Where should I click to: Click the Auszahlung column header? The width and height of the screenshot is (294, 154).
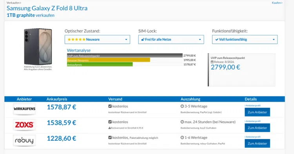190,99
